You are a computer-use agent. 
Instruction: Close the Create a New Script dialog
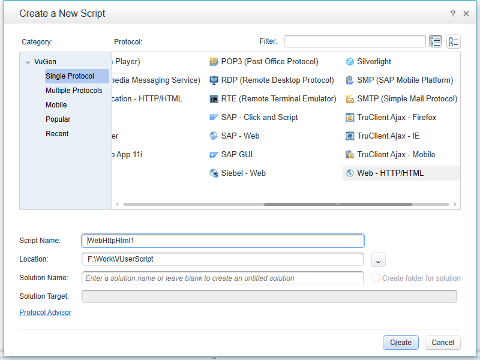pos(466,13)
